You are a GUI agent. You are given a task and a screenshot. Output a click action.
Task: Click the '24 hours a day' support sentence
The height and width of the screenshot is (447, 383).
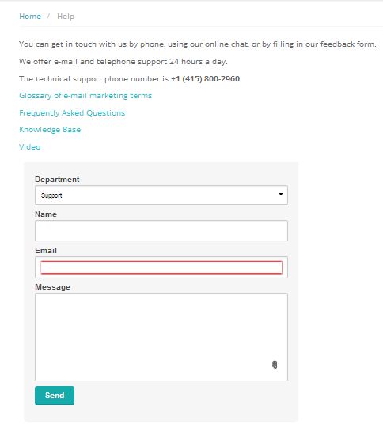(x=123, y=62)
